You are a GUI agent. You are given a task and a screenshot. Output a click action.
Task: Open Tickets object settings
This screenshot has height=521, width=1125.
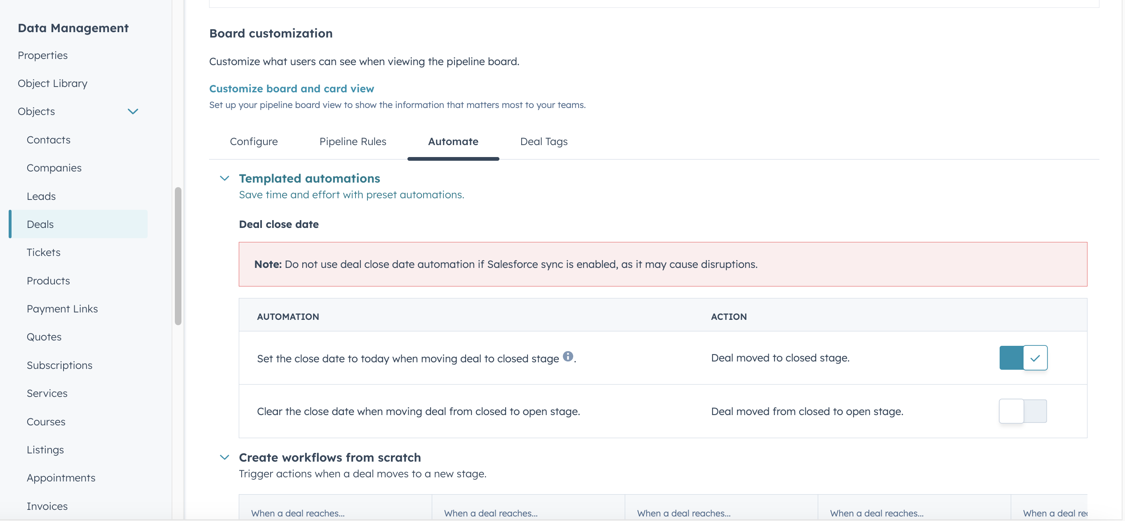pos(43,252)
